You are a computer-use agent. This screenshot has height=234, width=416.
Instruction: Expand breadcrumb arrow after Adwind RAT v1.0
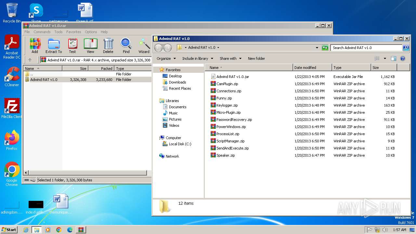218,47
